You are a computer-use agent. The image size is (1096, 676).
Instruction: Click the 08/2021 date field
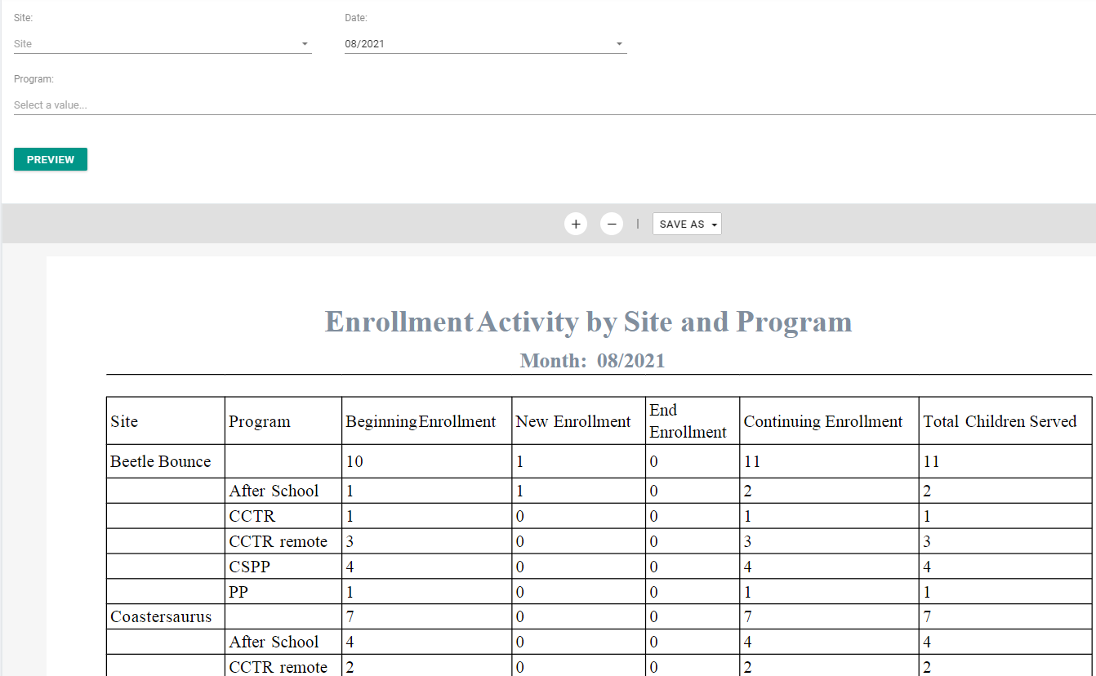(x=485, y=44)
